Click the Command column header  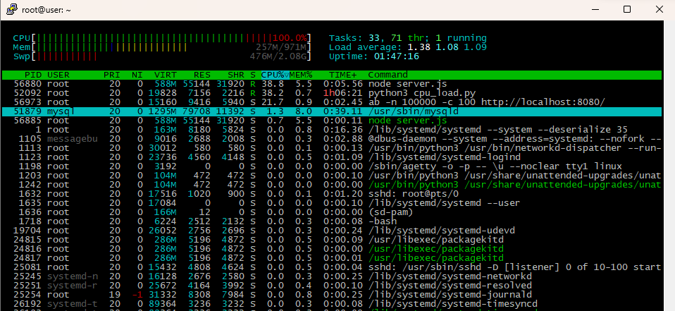click(388, 75)
